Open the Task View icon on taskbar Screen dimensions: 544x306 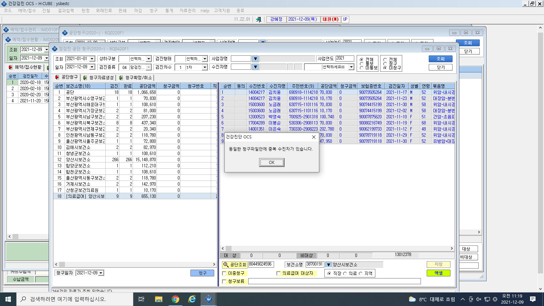click(141, 299)
